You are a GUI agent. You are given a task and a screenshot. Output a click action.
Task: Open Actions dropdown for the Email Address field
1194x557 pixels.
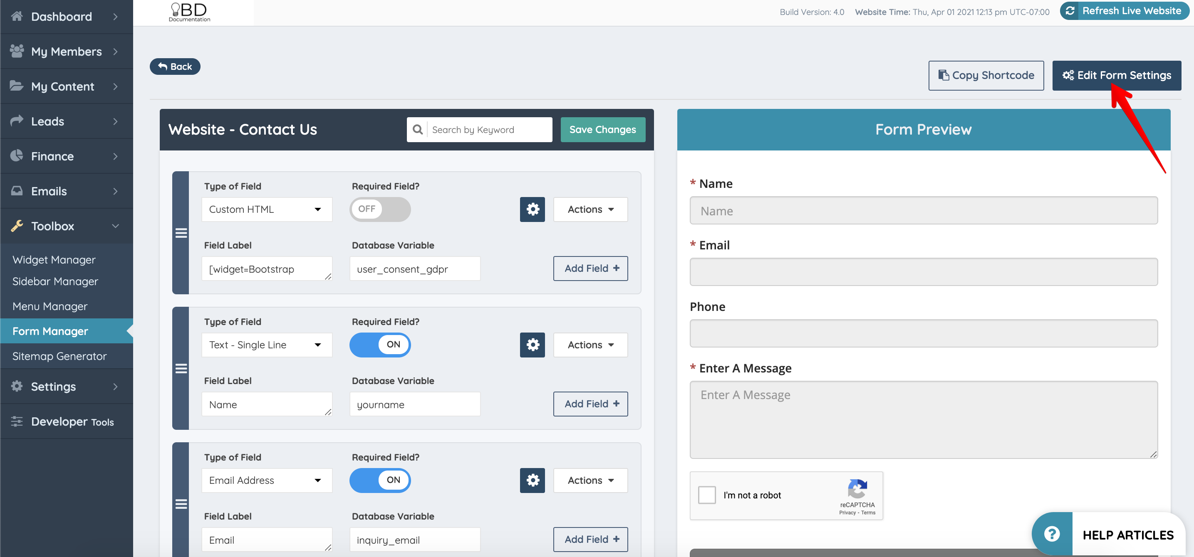click(590, 480)
